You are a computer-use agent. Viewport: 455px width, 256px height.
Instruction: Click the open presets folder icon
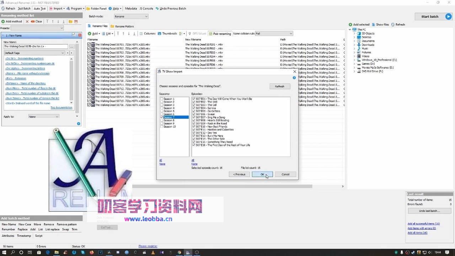(70, 21)
